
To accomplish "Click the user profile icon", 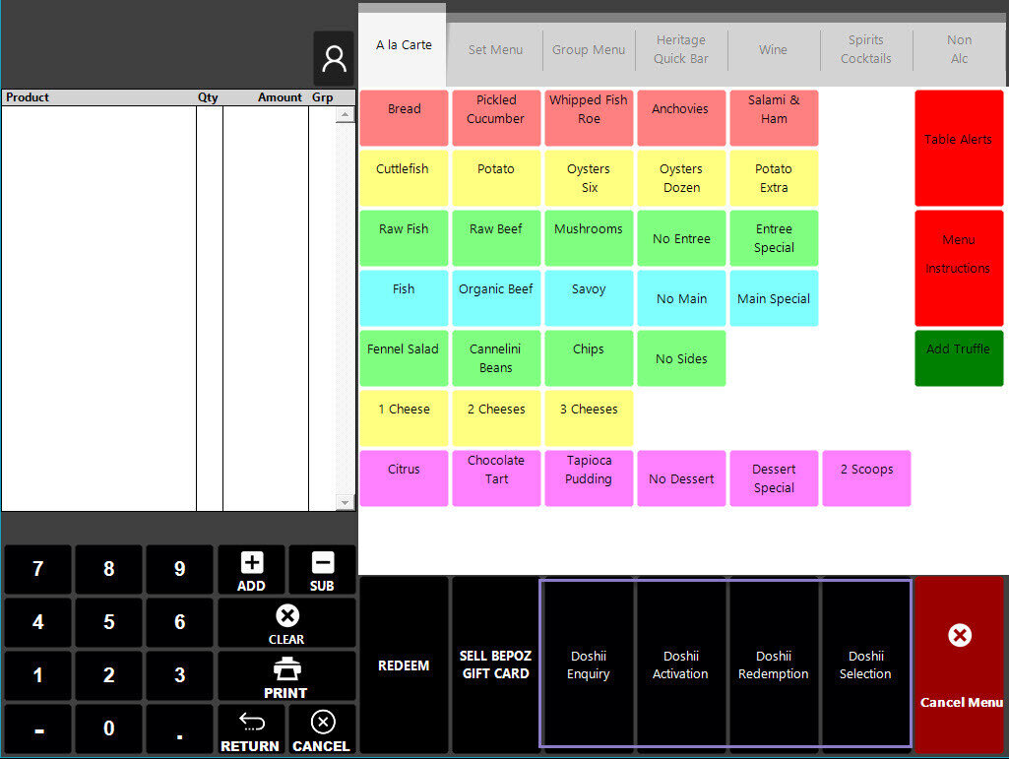I will point(334,59).
